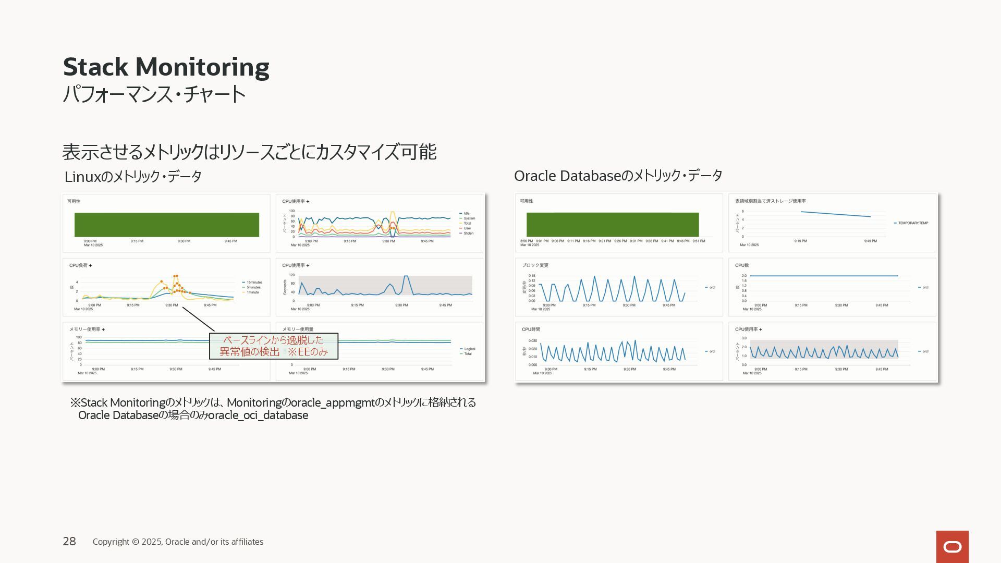Click plus icon on CPU使用率 chart measured in Seconds
Viewport: 1001px width, 563px height.
308,266
